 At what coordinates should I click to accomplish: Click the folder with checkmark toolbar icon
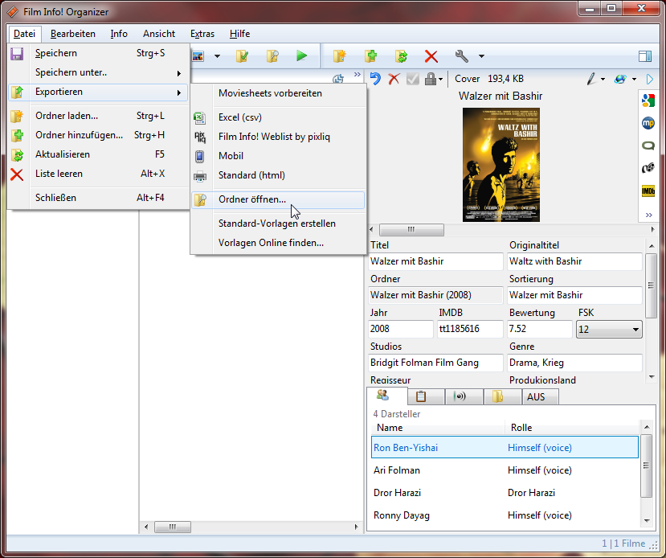click(x=242, y=55)
